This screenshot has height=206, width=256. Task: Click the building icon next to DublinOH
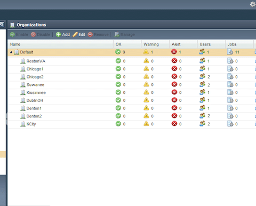[x=23, y=100]
